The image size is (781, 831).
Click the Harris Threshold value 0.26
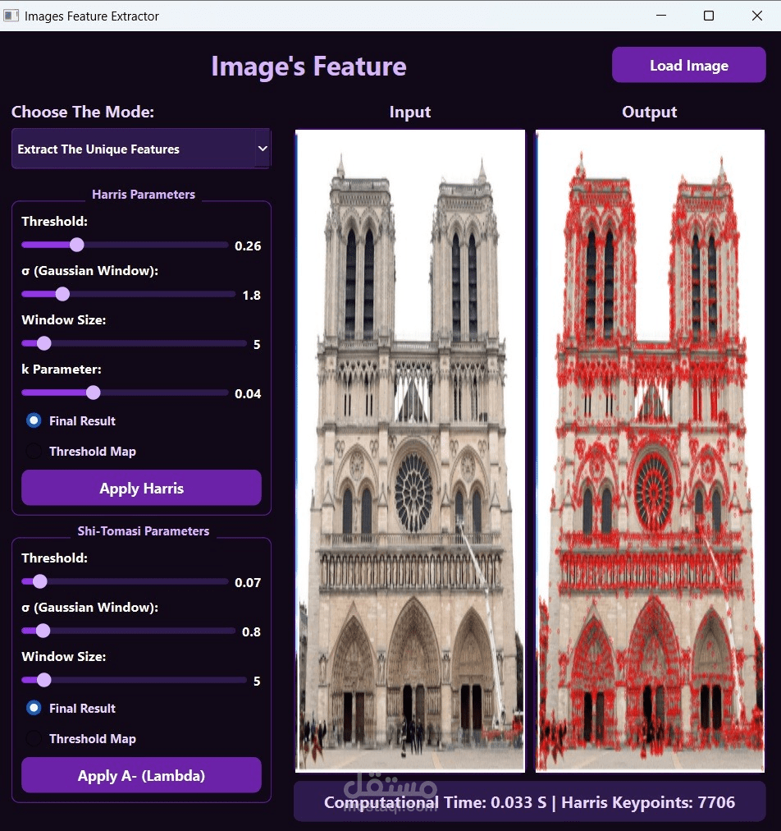point(248,246)
